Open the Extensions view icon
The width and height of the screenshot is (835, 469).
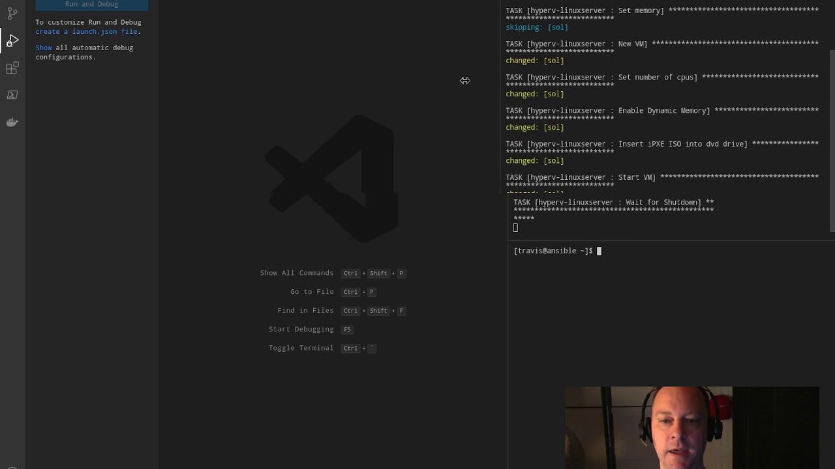(12, 68)
